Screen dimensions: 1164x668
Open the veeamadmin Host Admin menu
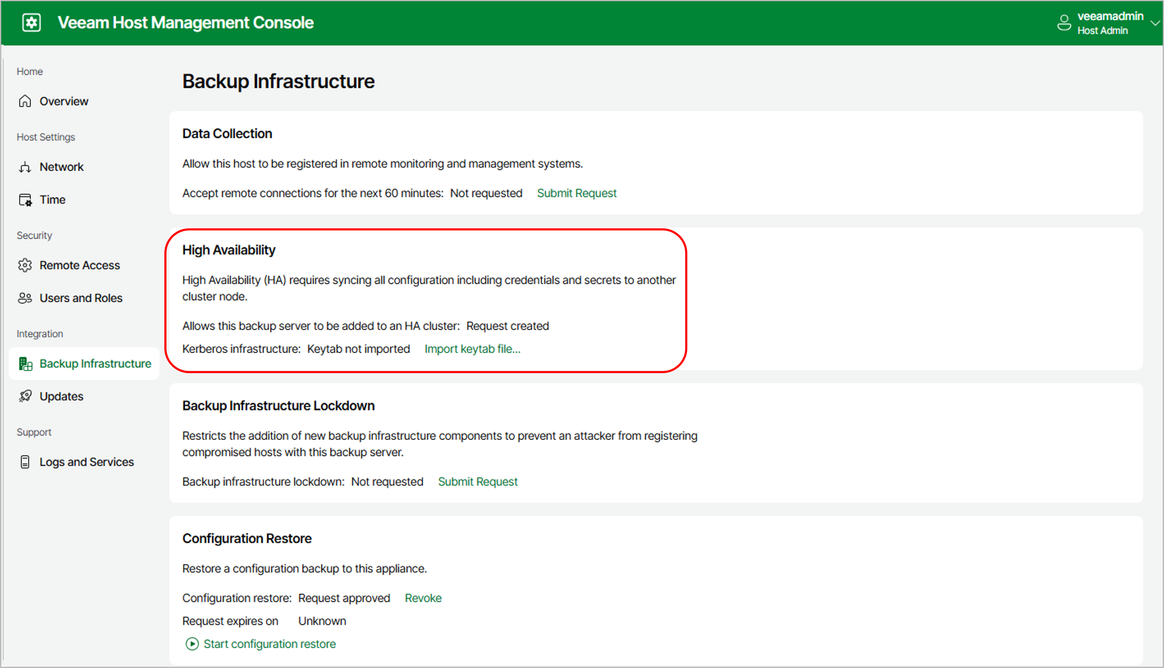coord(1110,23)
